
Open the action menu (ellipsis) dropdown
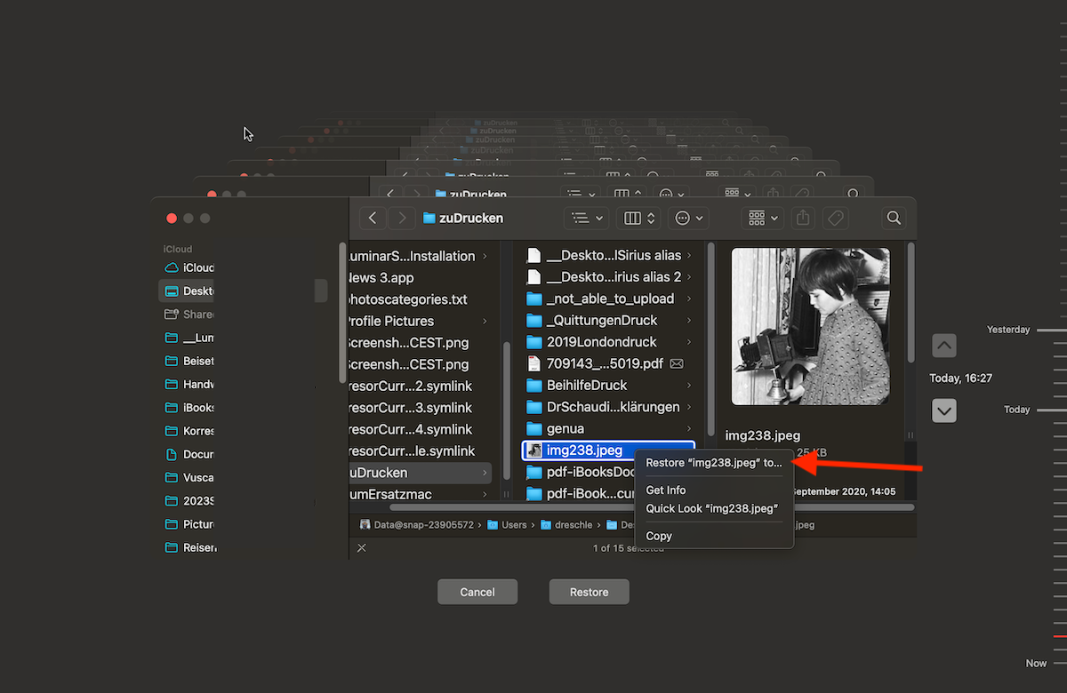[689, 218]
